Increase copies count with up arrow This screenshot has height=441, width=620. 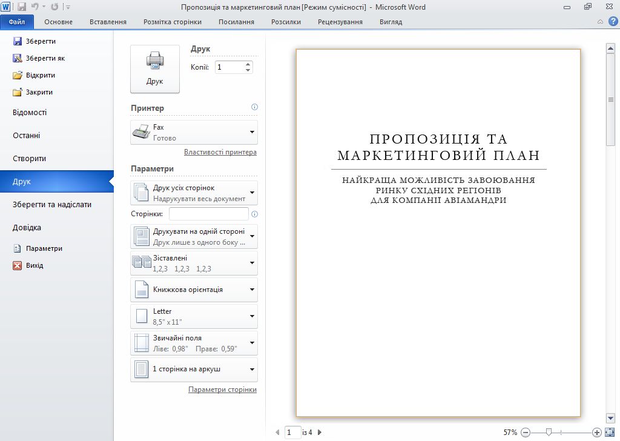click(248, 64)
